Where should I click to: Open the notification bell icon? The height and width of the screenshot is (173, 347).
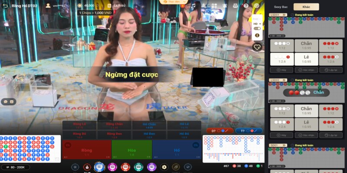(225, 6)
